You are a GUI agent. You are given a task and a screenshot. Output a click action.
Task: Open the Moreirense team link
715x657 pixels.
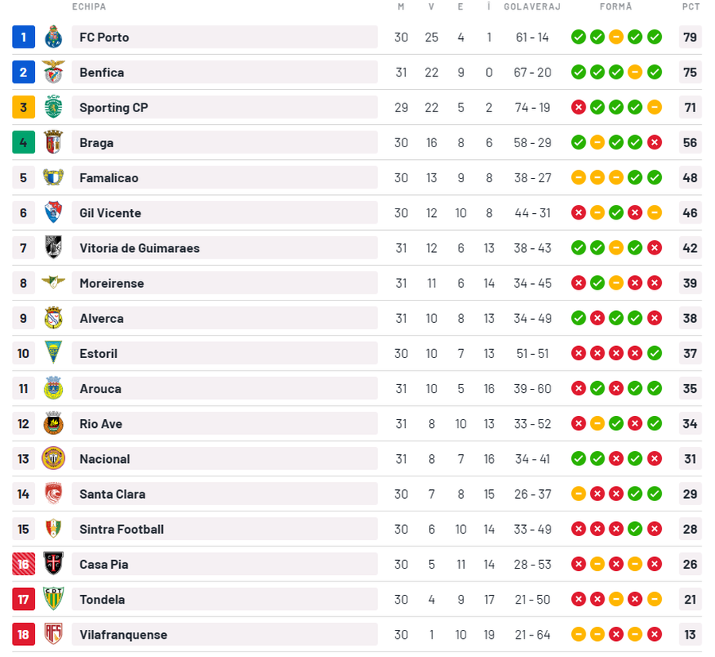pos(113,283)
